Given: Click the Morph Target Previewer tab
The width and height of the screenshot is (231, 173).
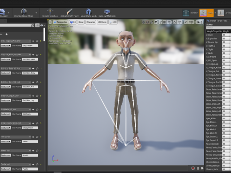Looking at the screenshot, I should 218,21.
